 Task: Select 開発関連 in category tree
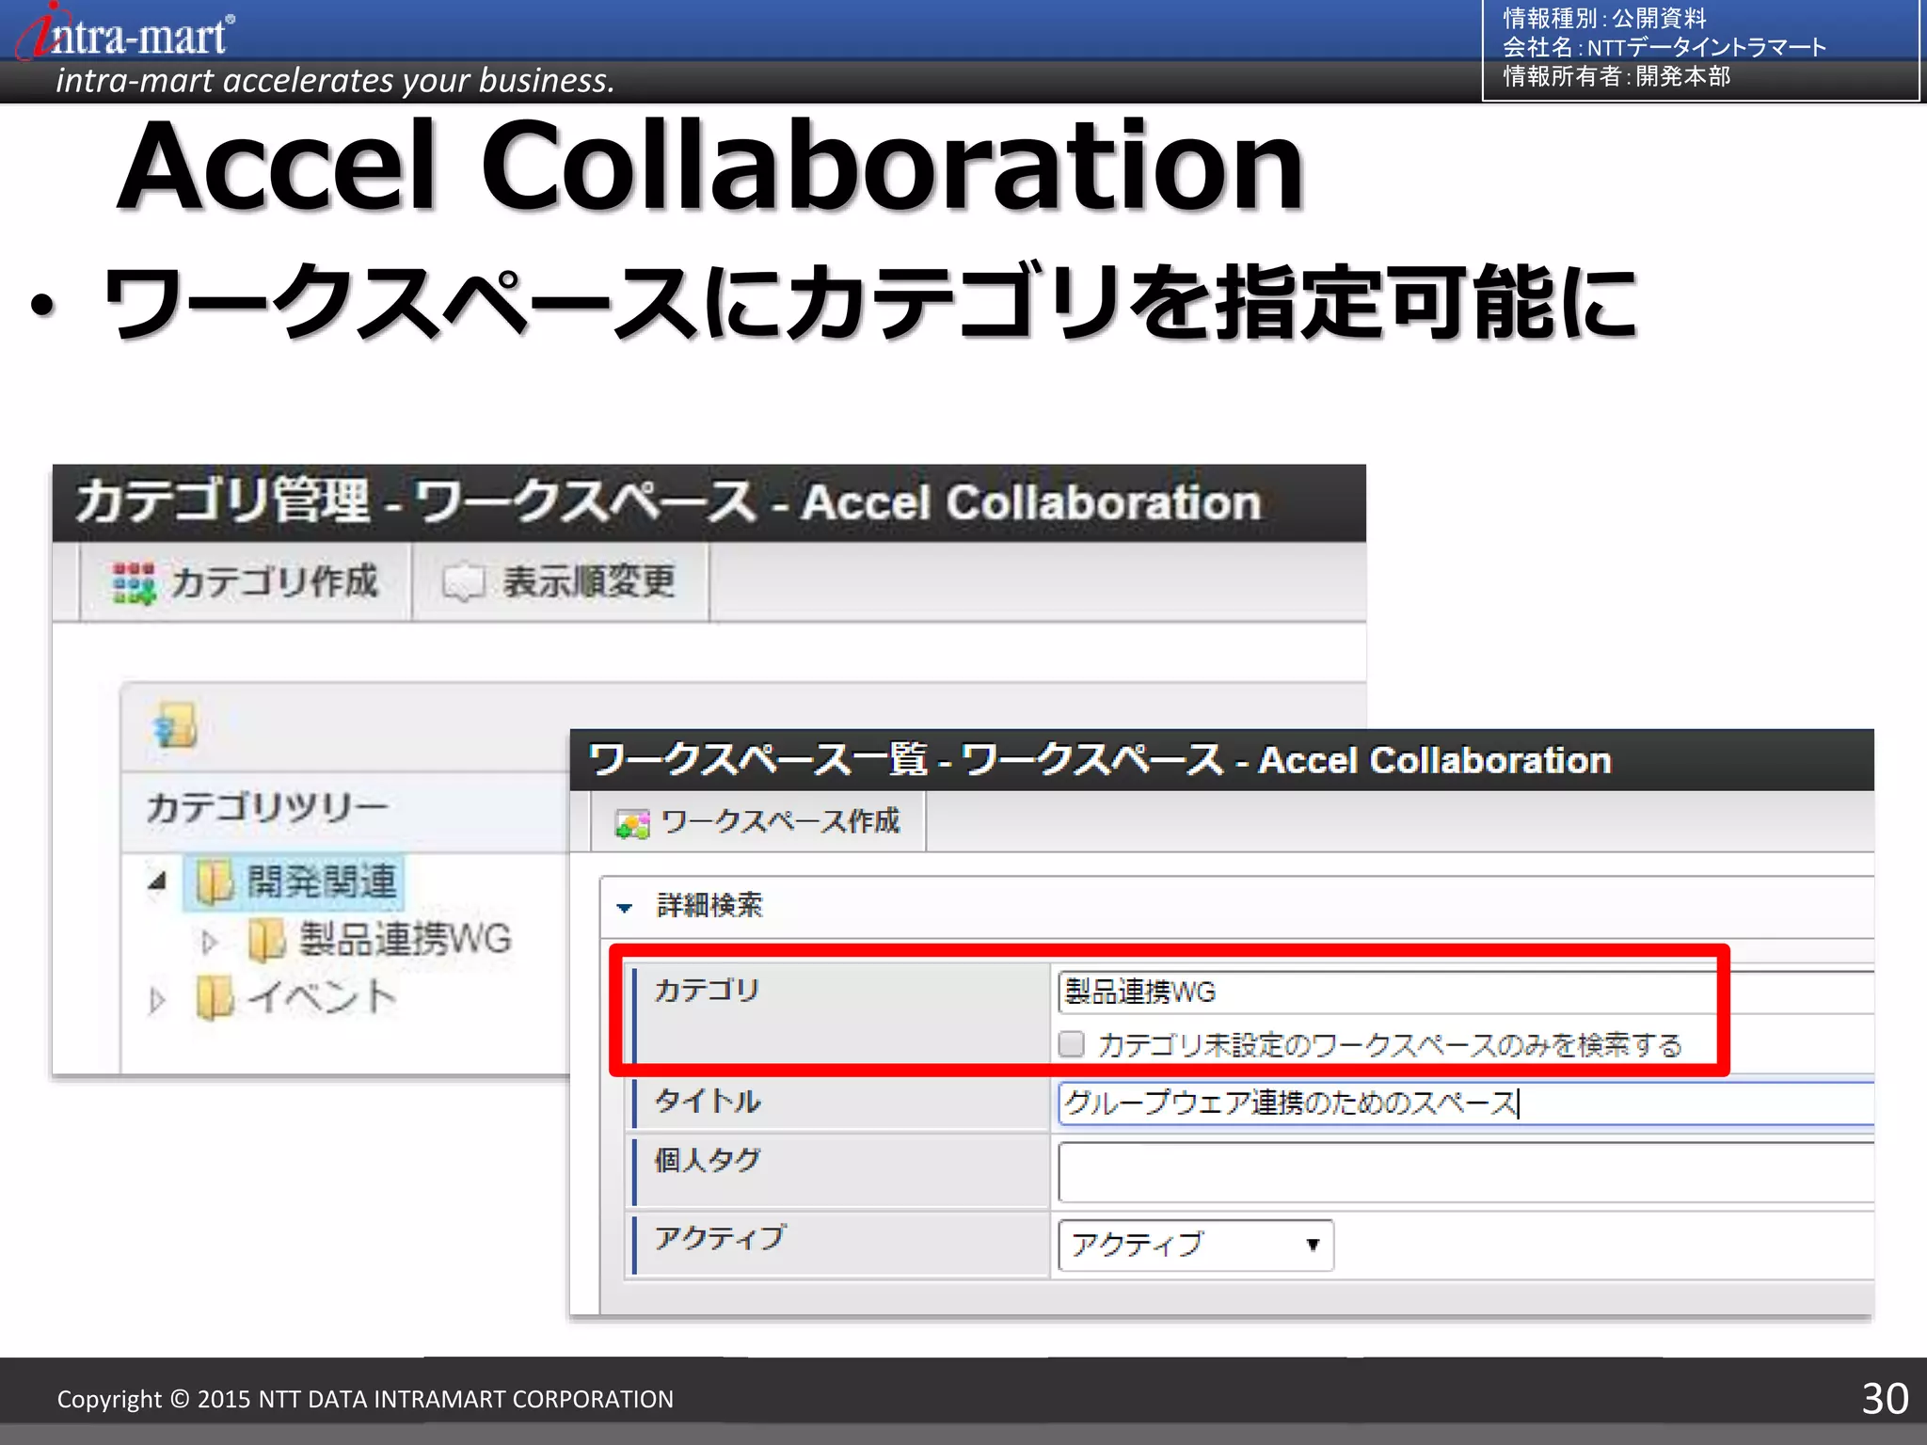point(321,882)
